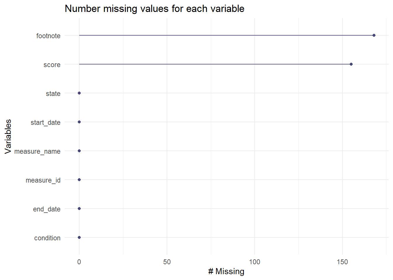Click the 150 tick label on x-axis

click(x=342, y=262)
